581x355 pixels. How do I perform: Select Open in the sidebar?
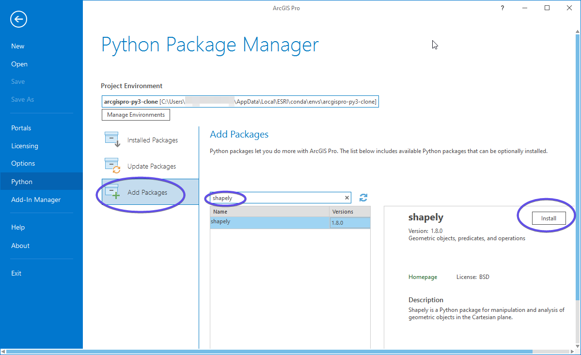coord(19,64)
